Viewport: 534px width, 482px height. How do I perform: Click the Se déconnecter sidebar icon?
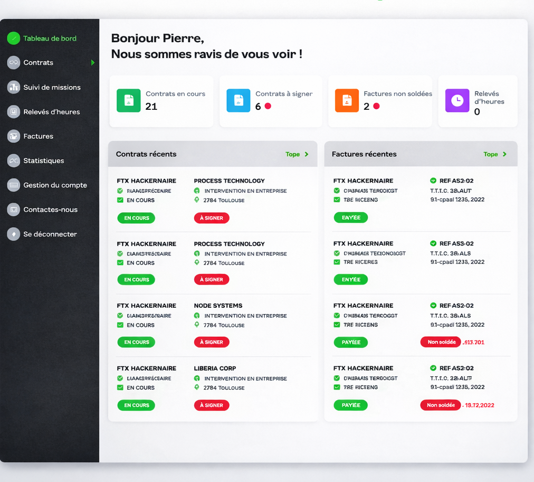[x=14, y=234]
